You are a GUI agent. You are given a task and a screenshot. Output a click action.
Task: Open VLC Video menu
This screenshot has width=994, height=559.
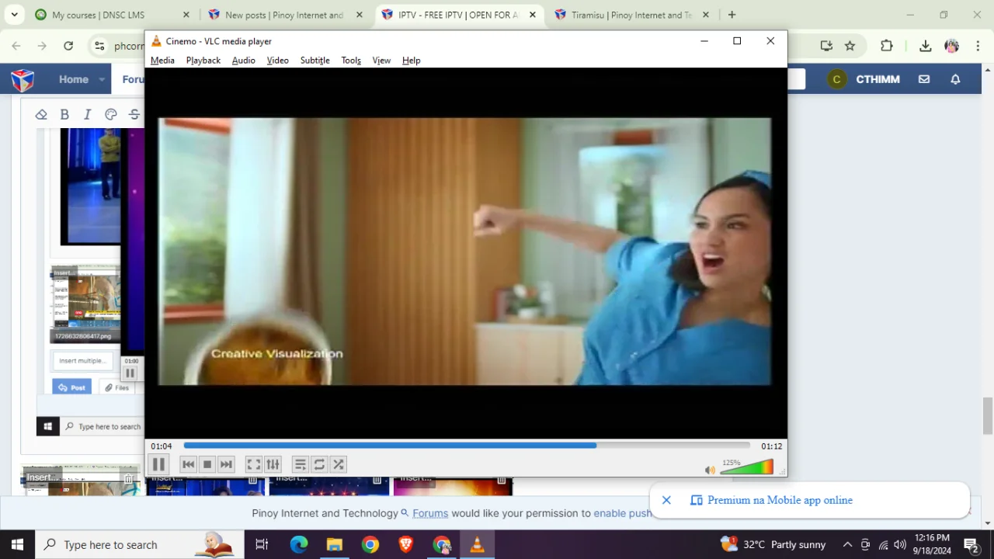pos(277,61)
